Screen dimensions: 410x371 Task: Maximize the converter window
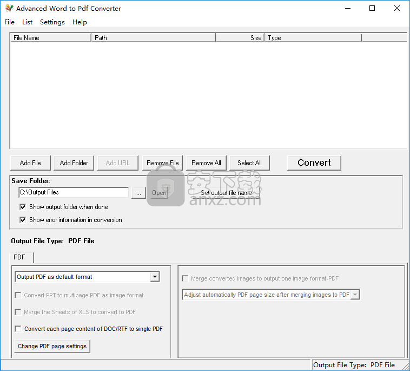click(372, 8)
